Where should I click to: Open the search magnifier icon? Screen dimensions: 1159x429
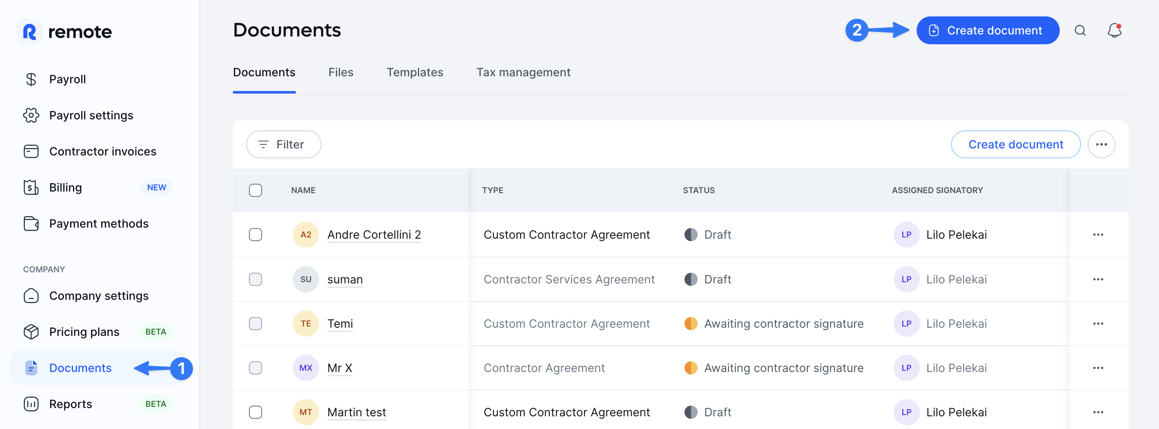(1080, 31)
